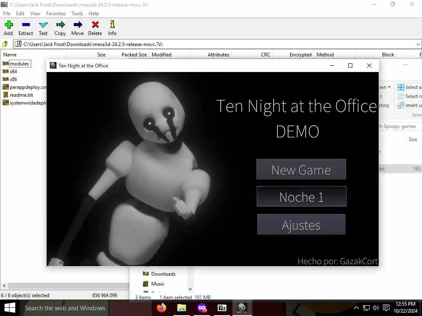Show hidden system tray icons
Image resolution: width=422 pixels, height=316 pixels.
(356, 308)
